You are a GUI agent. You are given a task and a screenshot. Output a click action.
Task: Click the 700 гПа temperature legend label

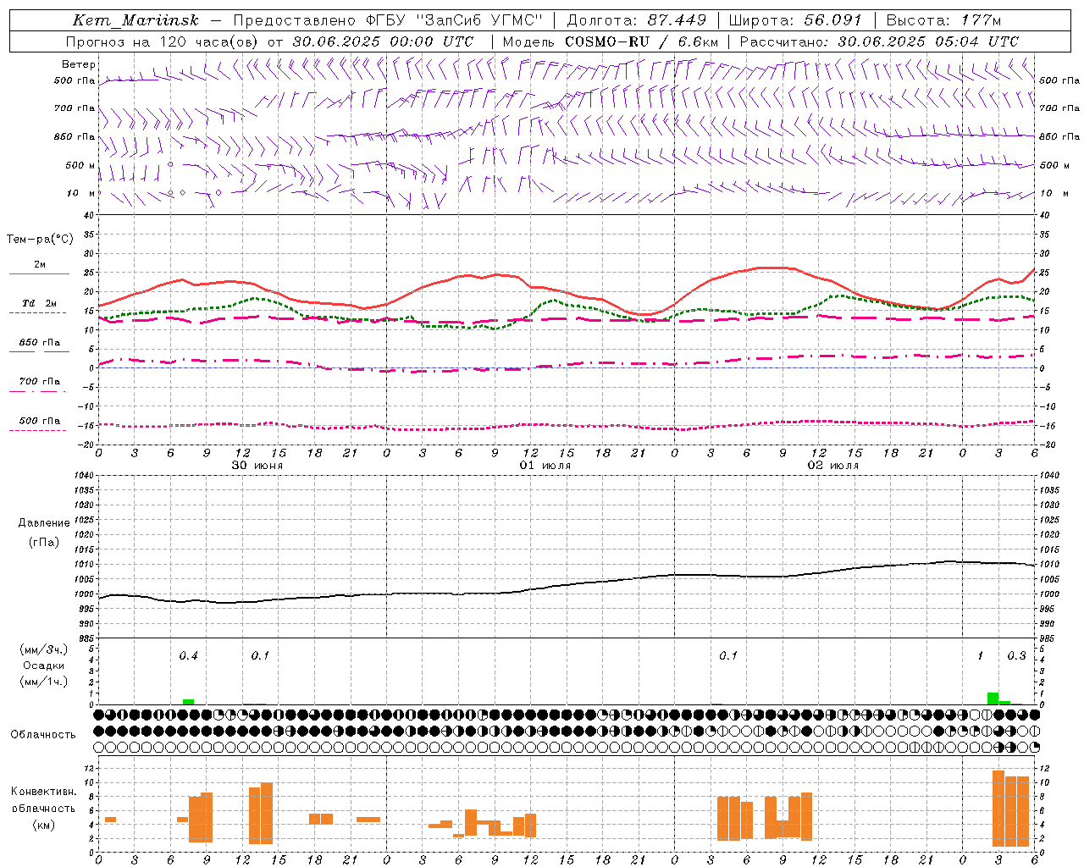point(40,382)
